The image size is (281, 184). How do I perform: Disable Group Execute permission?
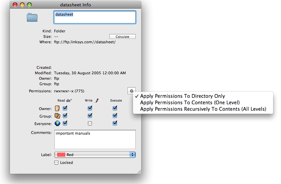pos(115,116)
